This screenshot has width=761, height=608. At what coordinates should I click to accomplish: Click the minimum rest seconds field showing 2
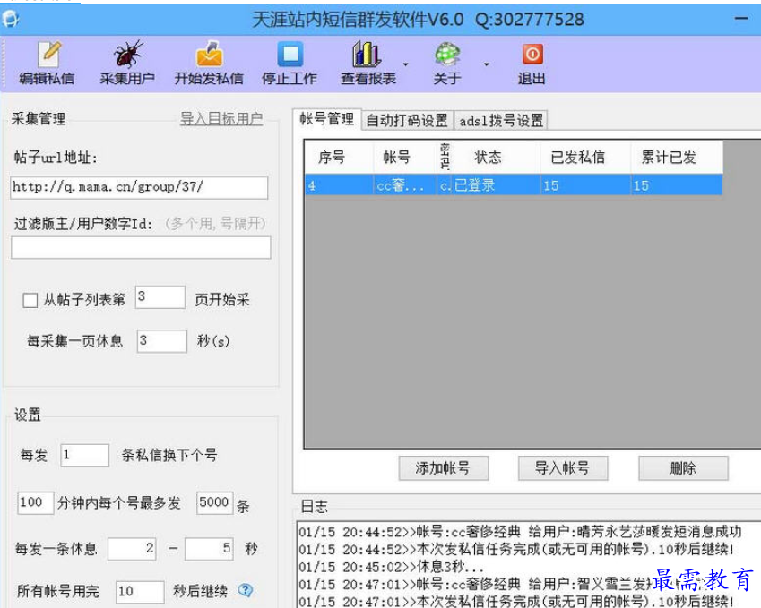[x=132, y=549]
